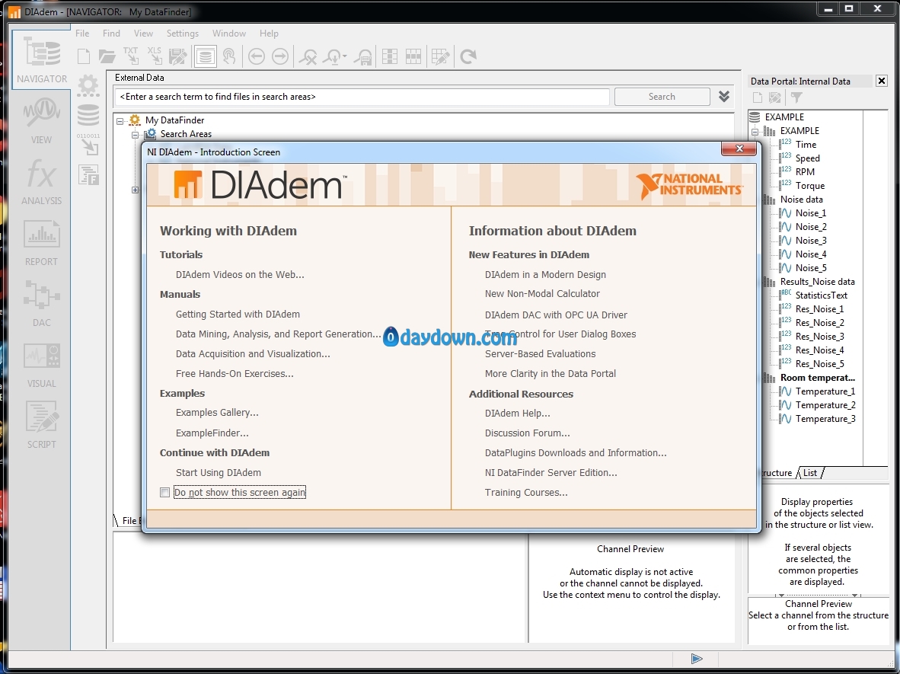Open the View menu

pos(143,34)
